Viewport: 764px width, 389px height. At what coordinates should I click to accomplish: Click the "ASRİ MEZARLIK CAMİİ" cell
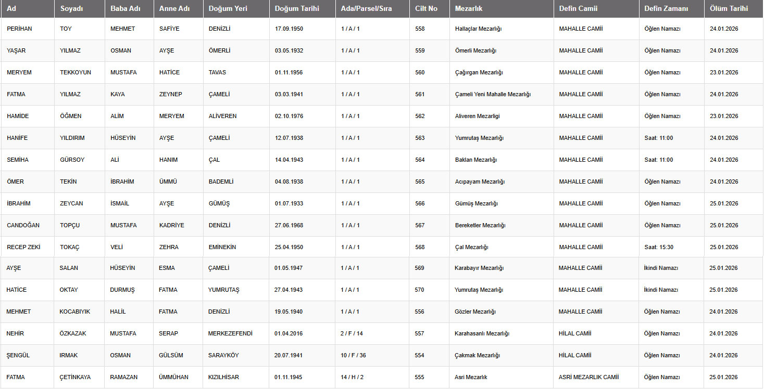(x=588, y=377)
